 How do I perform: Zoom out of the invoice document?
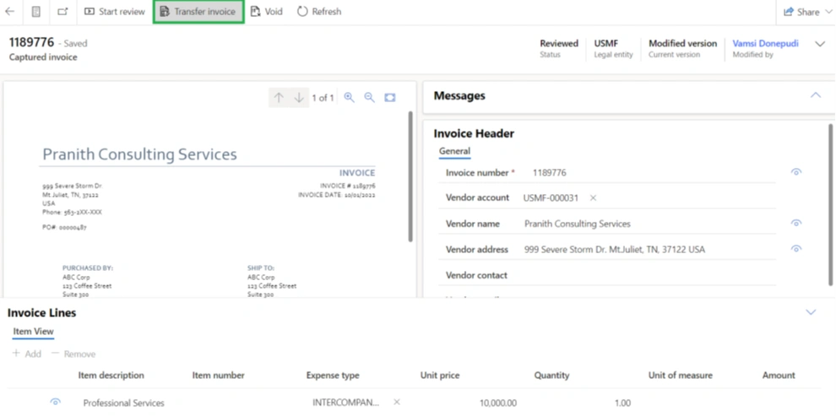pyautogui.click(x=369, y=98)
